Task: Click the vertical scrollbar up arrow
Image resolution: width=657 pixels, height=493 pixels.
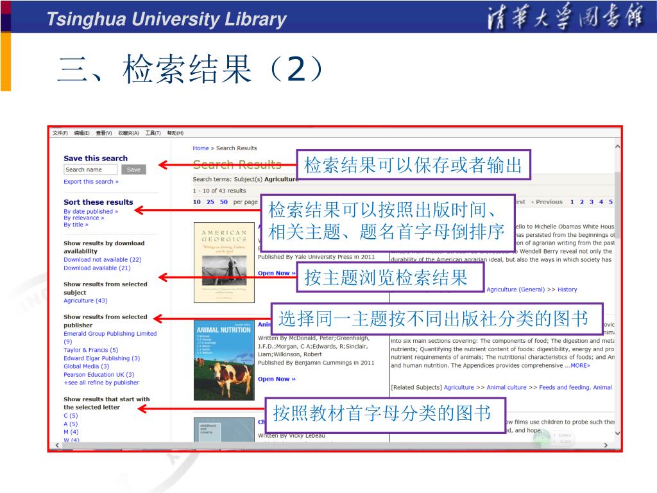Action: click(617, 147)
